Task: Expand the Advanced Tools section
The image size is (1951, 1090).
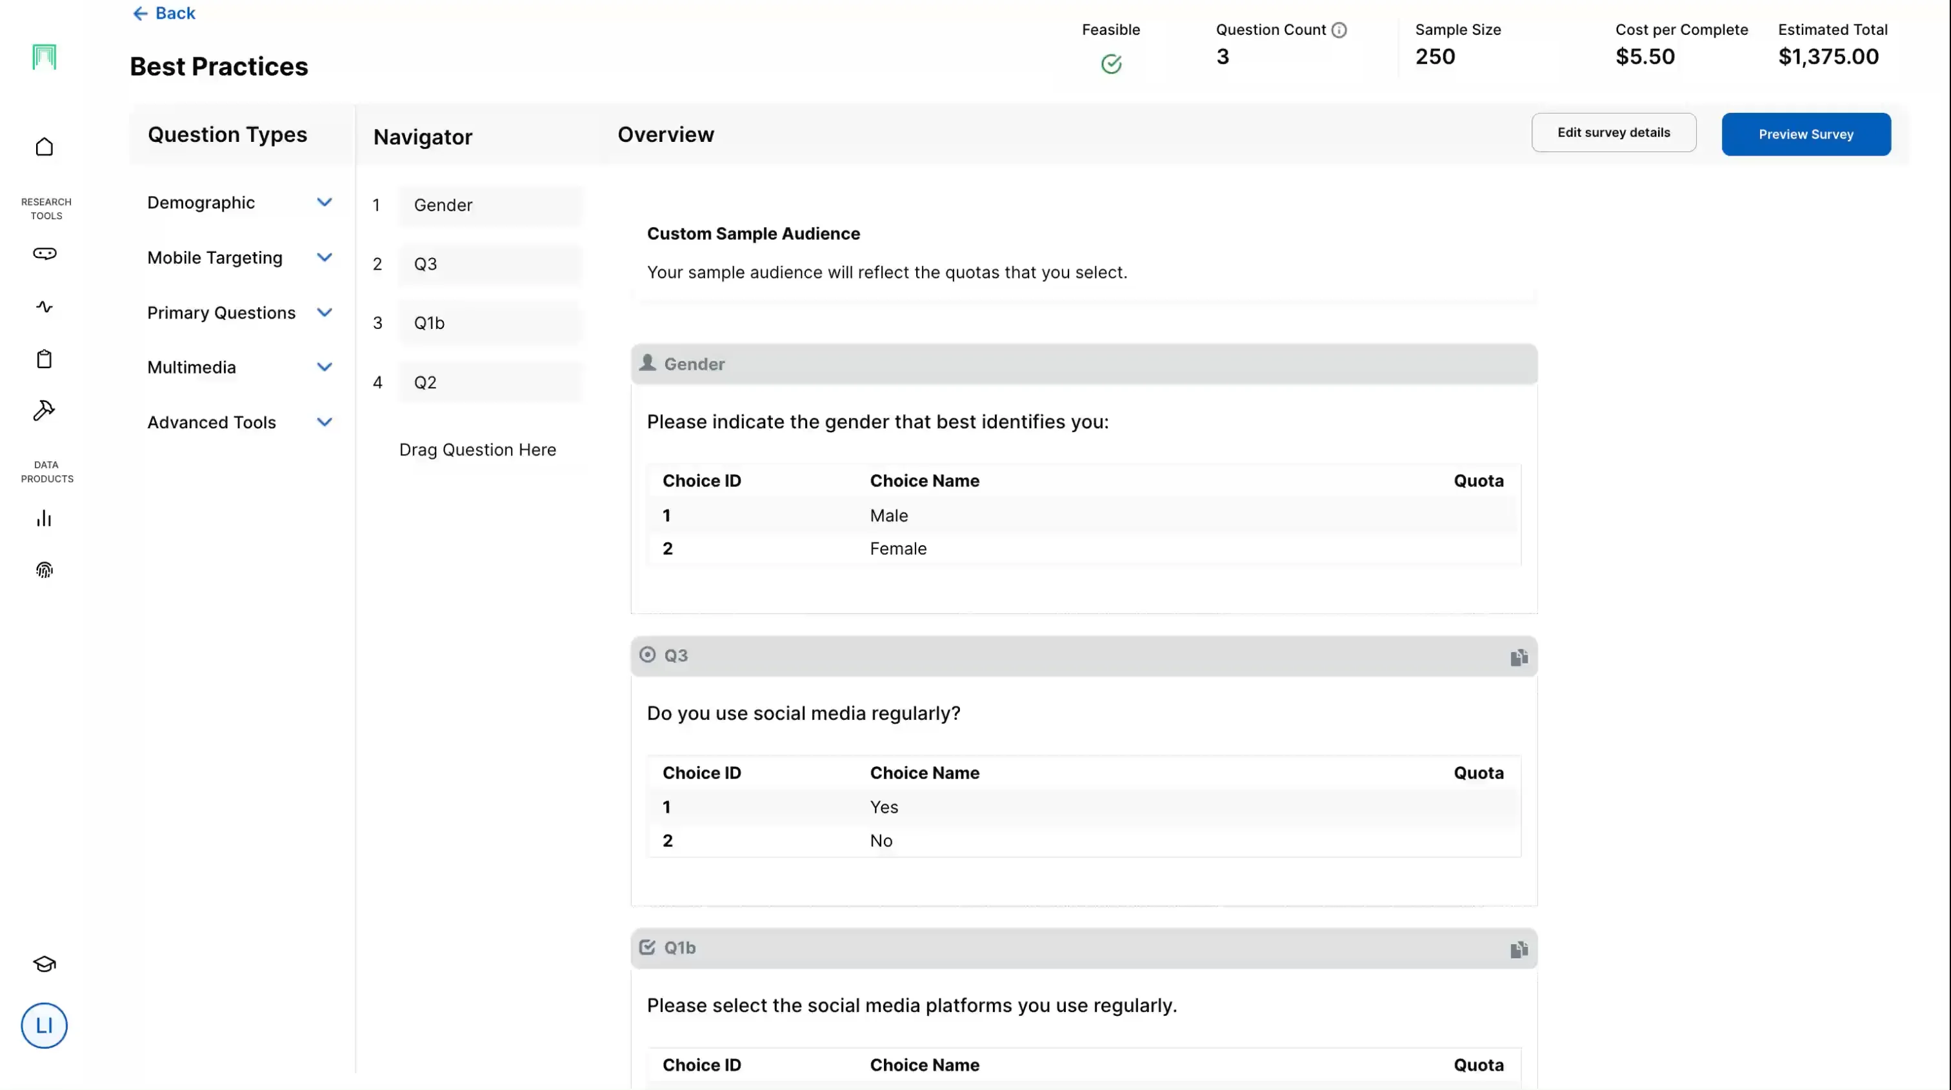Action: [x=240, y=422]
